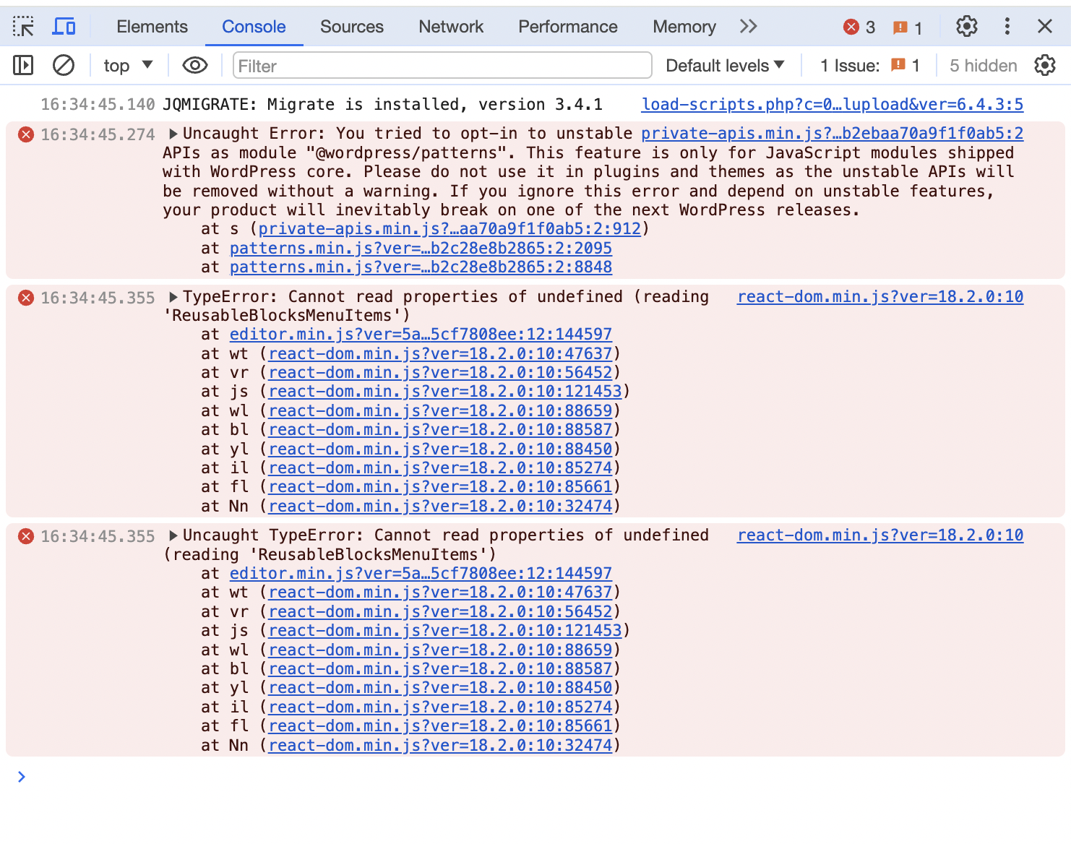
Task: Open DevTools settings gear in the top bar
Action: pos(966,27)
